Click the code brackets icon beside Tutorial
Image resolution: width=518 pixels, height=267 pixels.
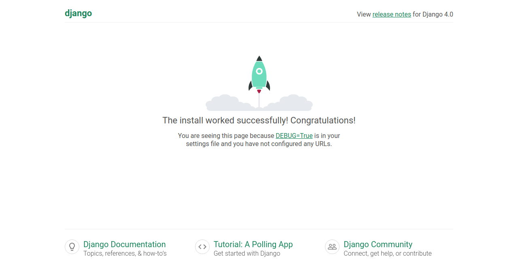(x=202, y=247)
